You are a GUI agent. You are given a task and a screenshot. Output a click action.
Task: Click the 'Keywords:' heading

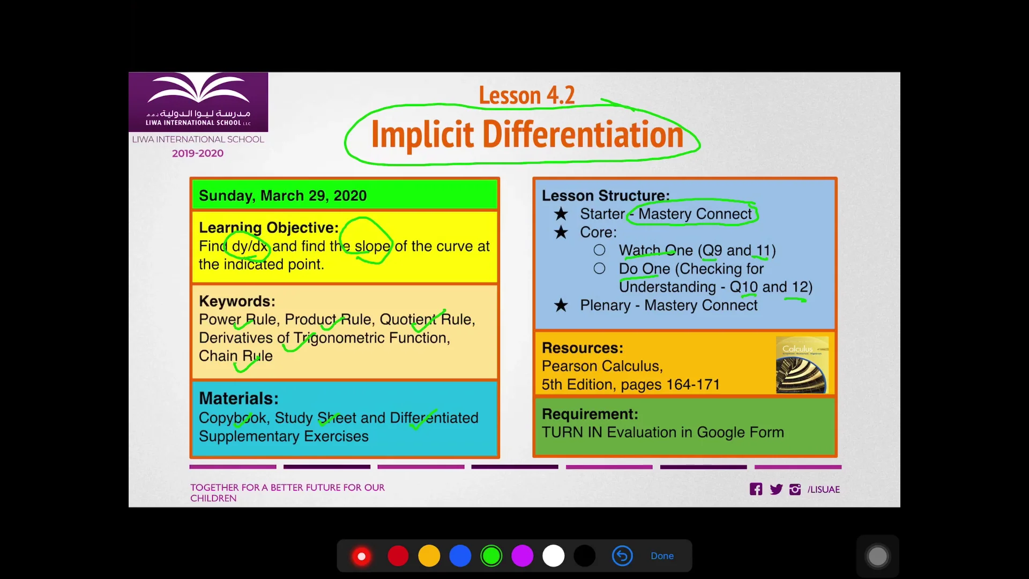(x=237, y=301)
